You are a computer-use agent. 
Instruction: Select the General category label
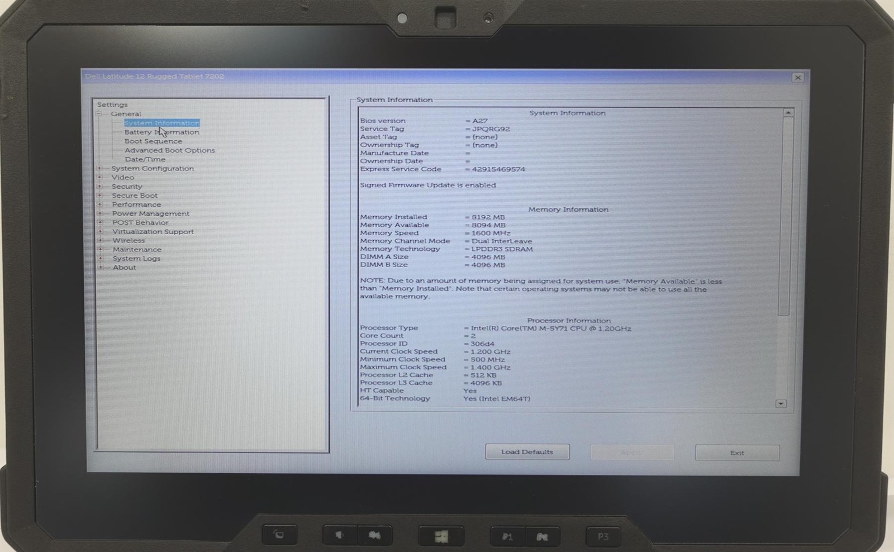(x=126, y=114)
